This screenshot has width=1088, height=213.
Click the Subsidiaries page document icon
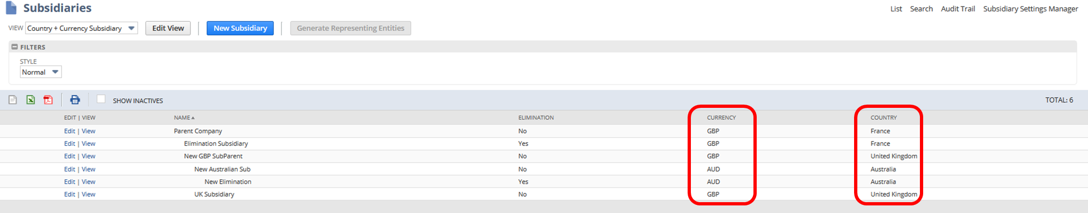(11, 8)
